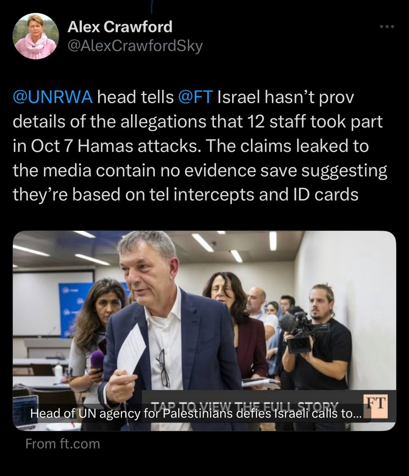Click the blue banner behind the woman
The height and width of the screenshot is (476, 409).
click(x=76, y=308)
